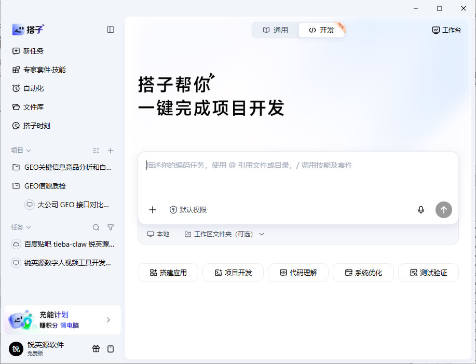The image size is (476, 364).
Task: Open 搭子时刻 in the sidebar
Action: 31,126
